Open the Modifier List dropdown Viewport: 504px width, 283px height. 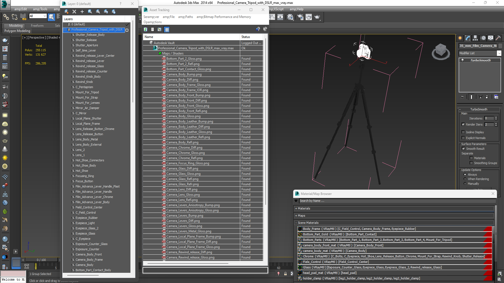pyautogui.click(x=499, y=53)
